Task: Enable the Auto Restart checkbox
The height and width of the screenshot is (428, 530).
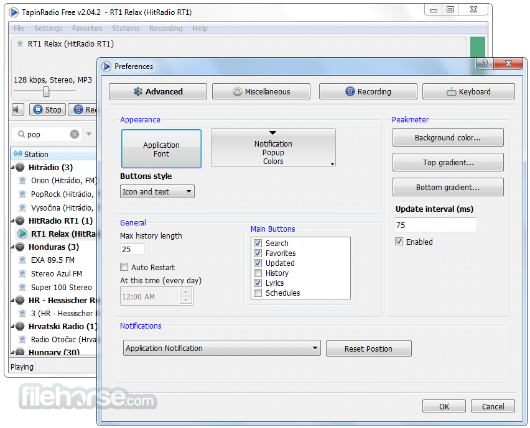Action: (124, 267)
